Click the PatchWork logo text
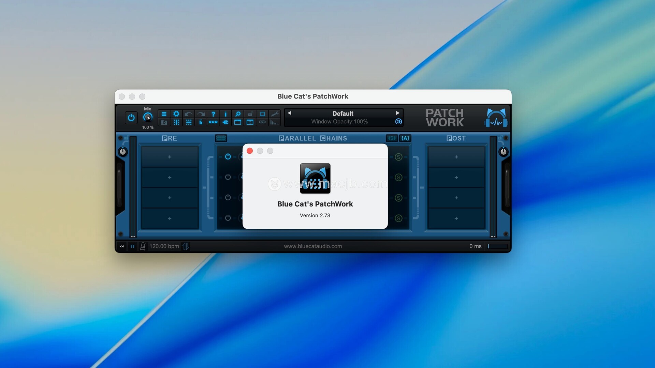 tap(445, 118)
